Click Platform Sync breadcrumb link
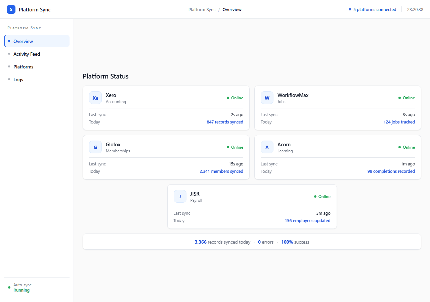This screenshot has height=302, width=430. 202,9
